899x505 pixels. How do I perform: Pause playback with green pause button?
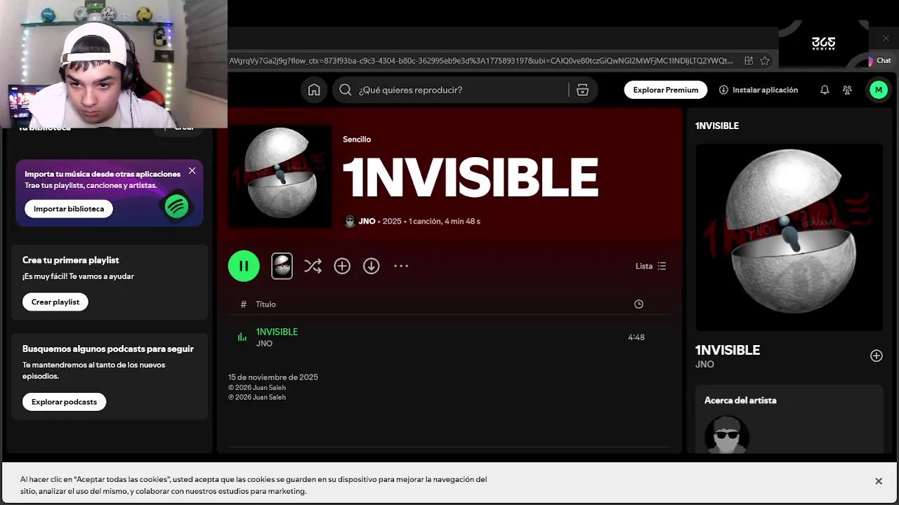(x=244, y=266)
